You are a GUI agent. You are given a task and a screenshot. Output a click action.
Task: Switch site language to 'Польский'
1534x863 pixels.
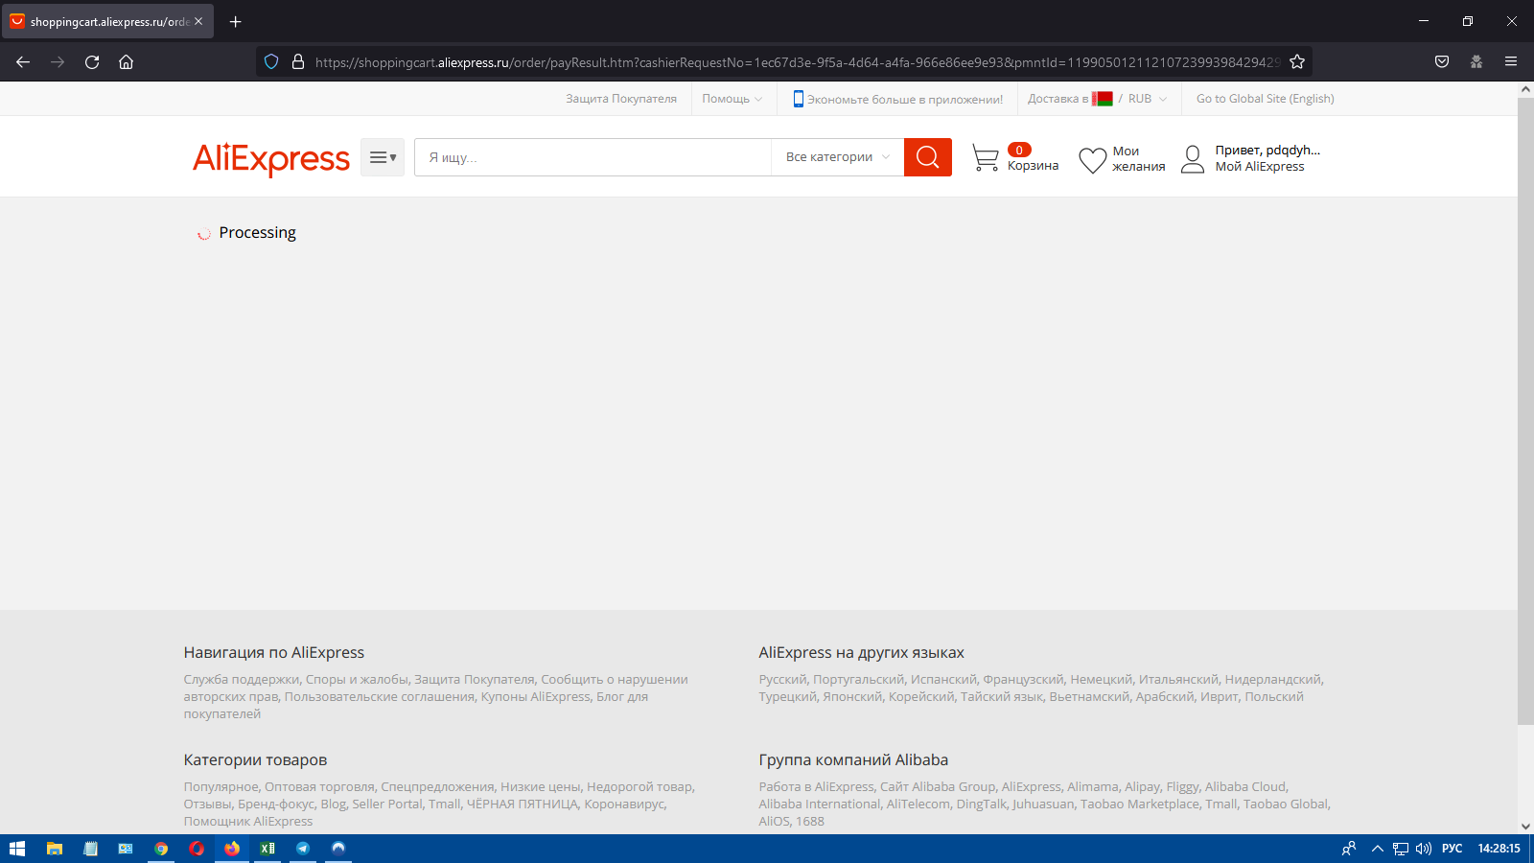pos(1274,697)
